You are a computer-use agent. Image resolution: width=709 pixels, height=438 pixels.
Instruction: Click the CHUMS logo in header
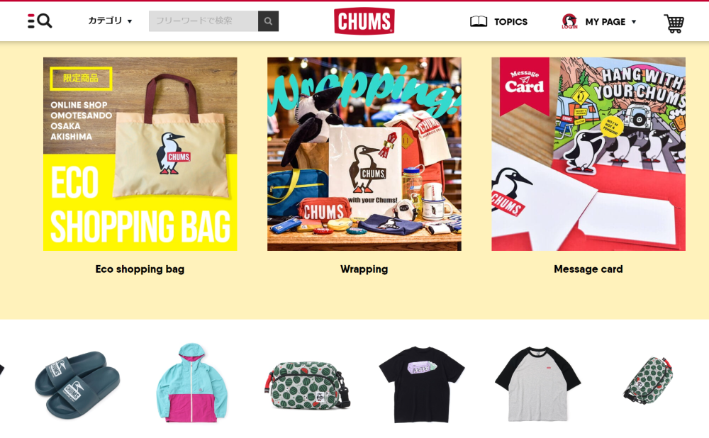tap(364, 21)
